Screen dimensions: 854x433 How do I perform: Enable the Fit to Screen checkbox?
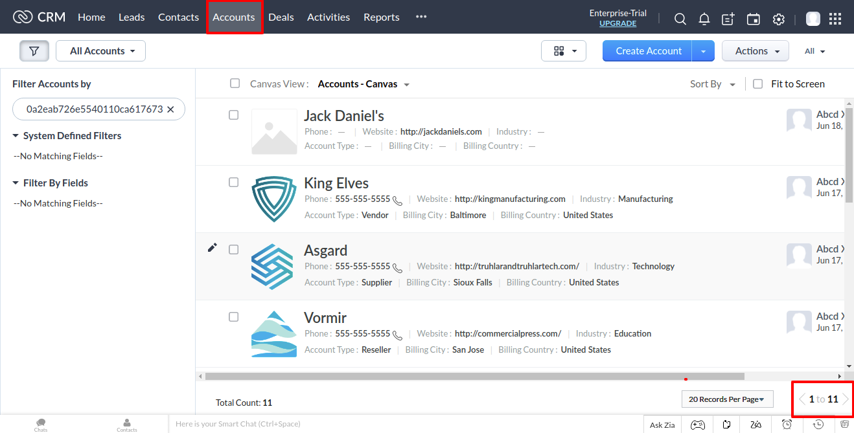coord(758,83)
